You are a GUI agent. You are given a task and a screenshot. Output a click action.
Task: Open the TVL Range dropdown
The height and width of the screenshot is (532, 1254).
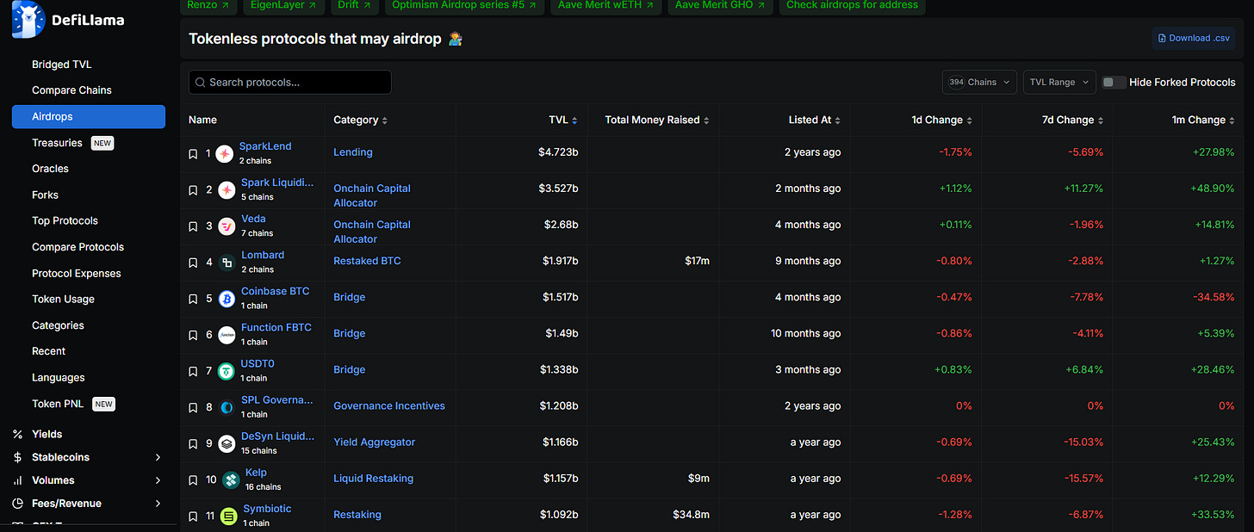(1059, 82)
